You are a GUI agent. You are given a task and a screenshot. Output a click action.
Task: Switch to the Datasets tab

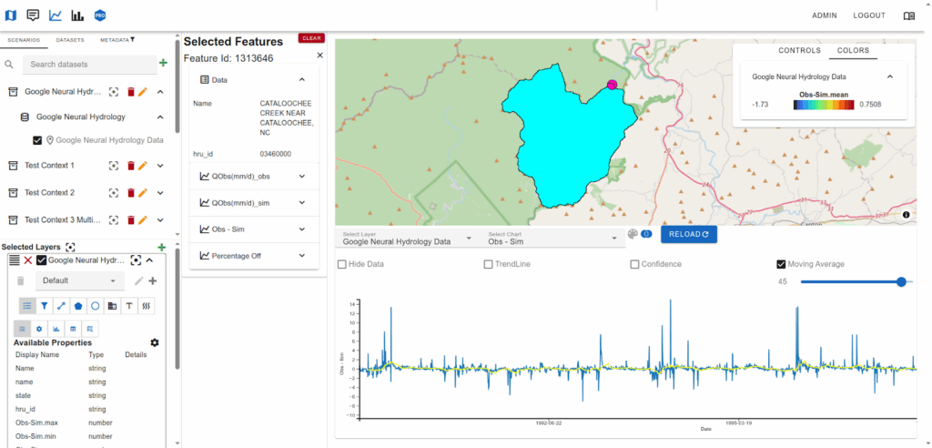70,40
